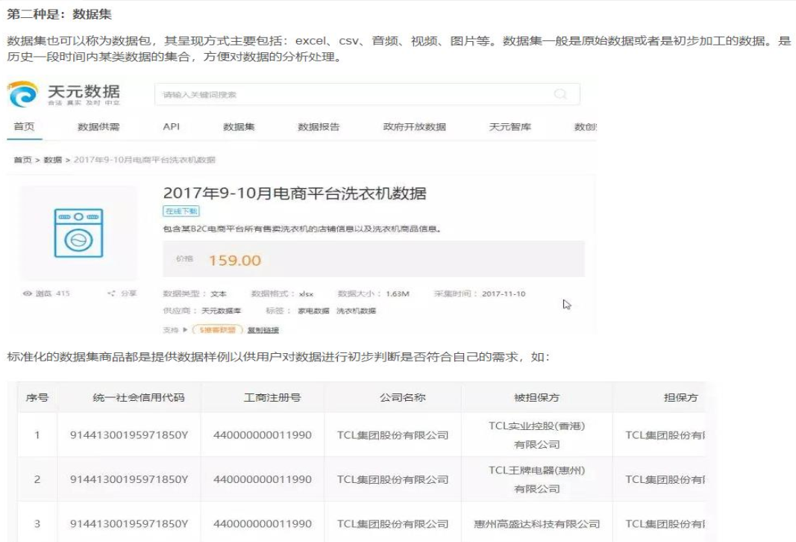The image size is (796, 542).
Task: Open the 首页 navigation tab
Action: [x=24, y=126]
